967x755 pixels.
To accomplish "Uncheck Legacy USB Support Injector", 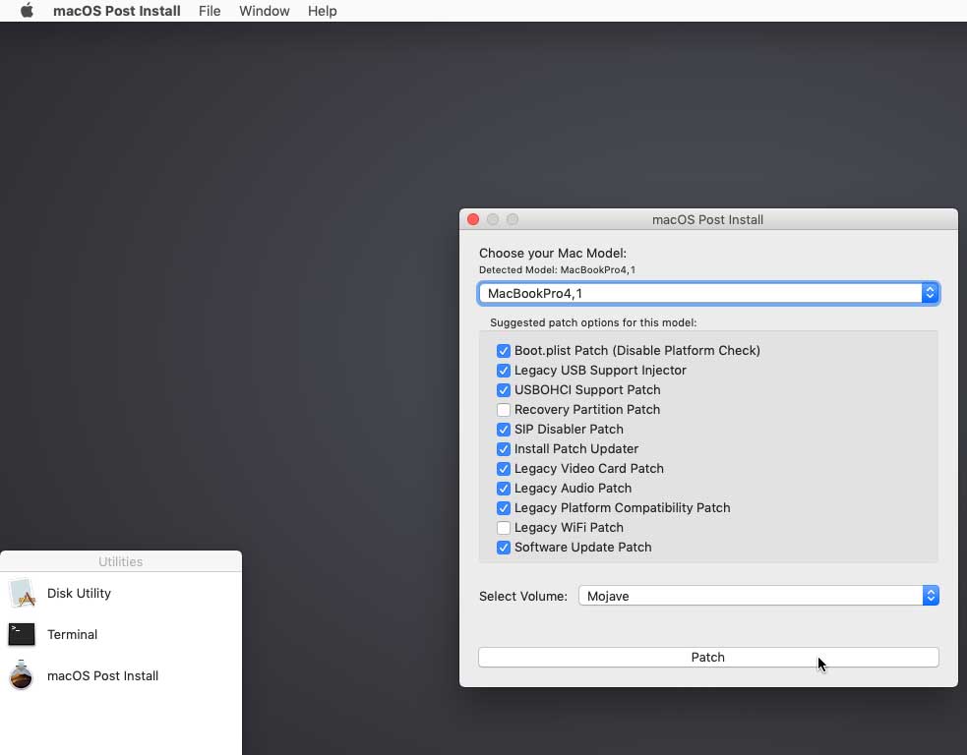I will point(504,371).
